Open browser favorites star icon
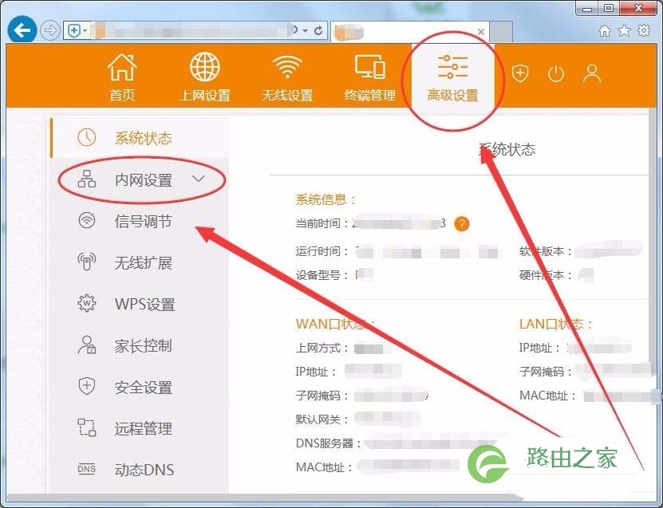 [624, 30]
